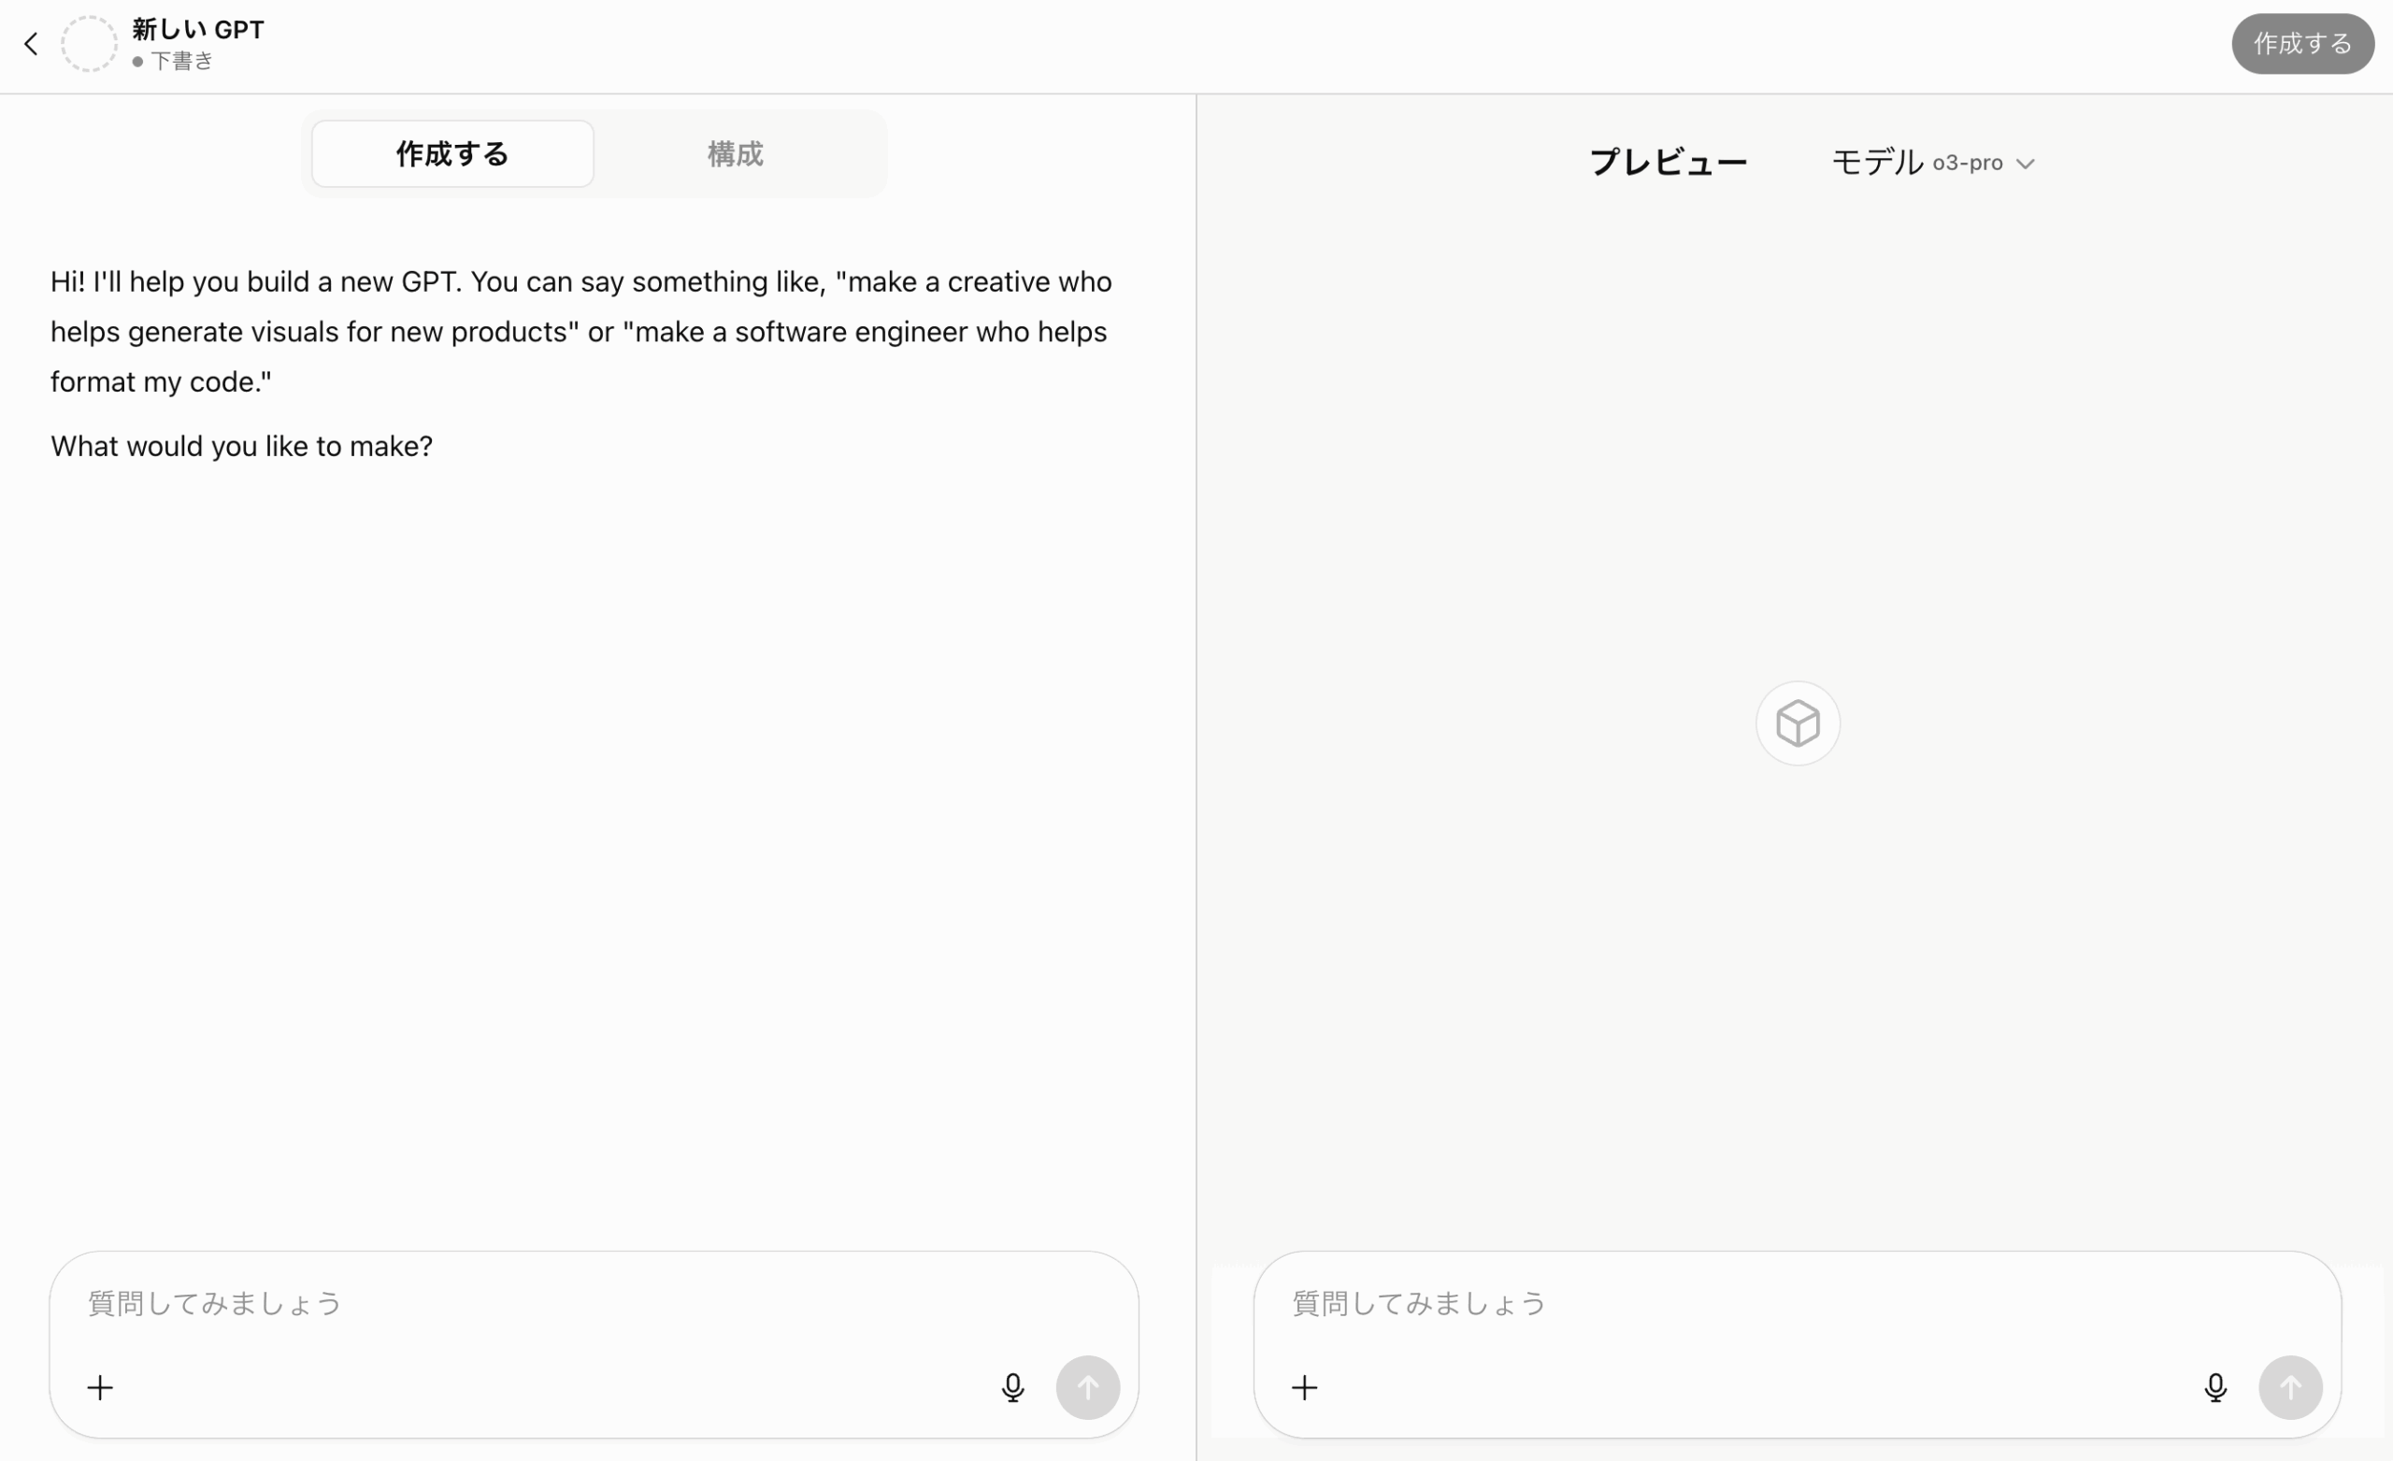Click "What would you like to make?" text

[242, 446]
